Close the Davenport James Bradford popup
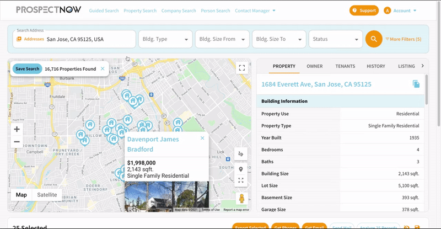The height and width of the screenshot is (229, 441). pos(202,139)
